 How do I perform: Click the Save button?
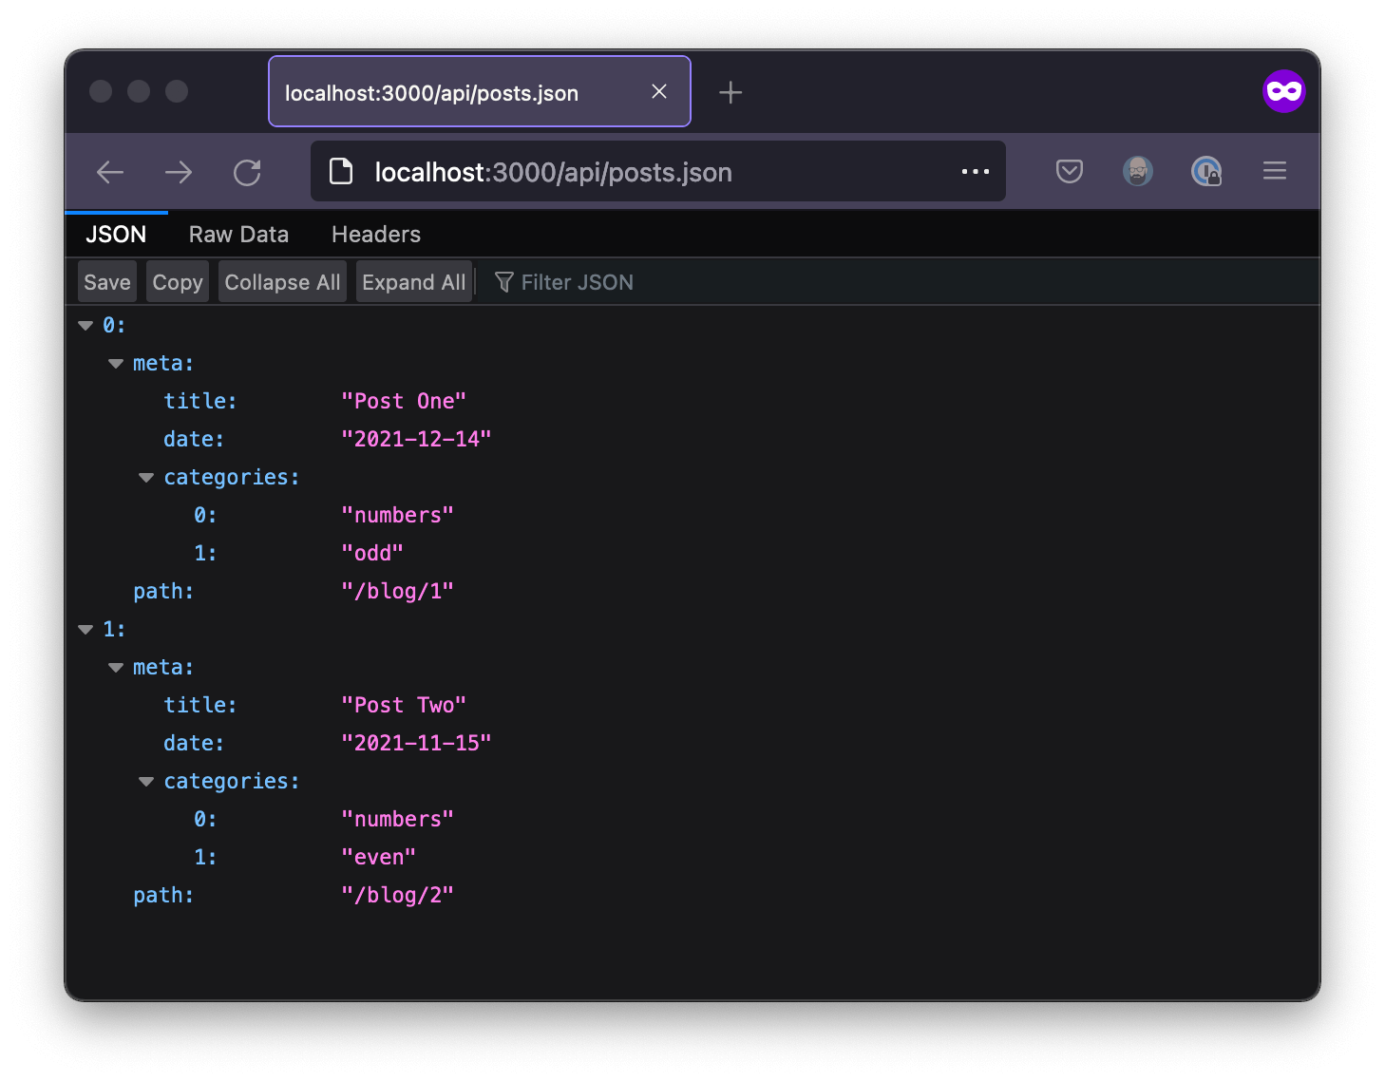[107, 282]
